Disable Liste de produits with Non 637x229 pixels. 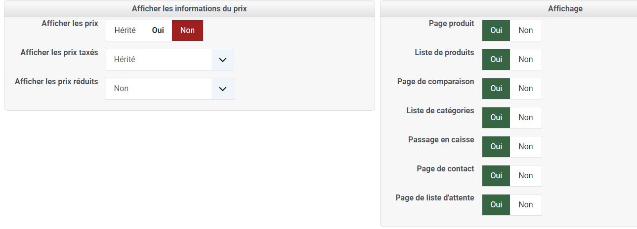click(525, 60)
